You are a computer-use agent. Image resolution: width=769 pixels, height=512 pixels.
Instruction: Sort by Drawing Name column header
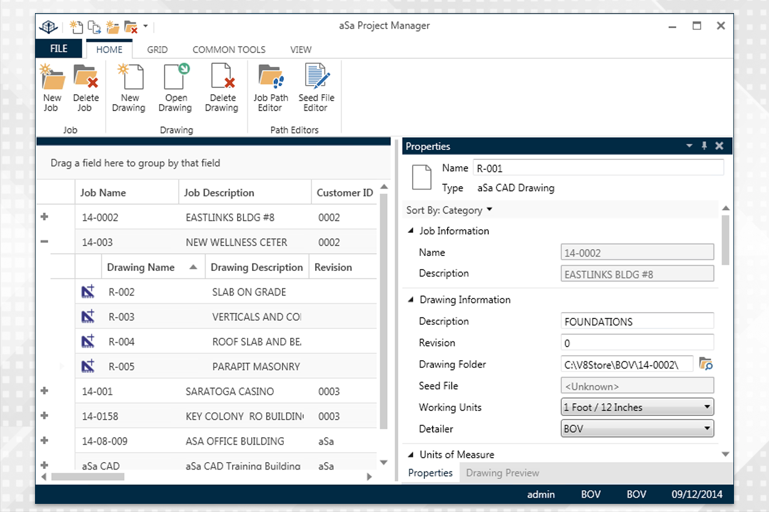tap(153, 267)
